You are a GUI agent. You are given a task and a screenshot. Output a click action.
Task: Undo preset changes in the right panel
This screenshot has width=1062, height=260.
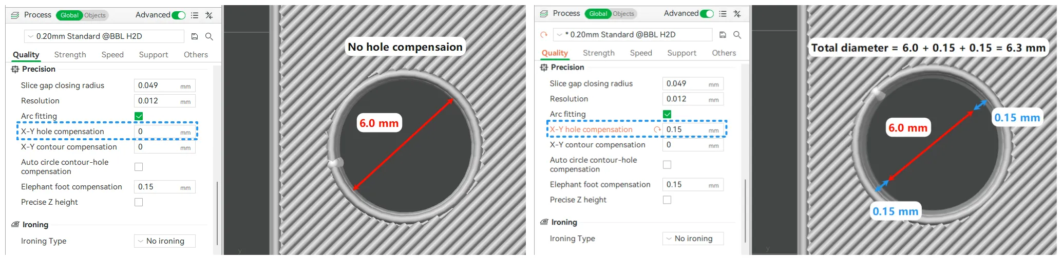coord(544,35)
